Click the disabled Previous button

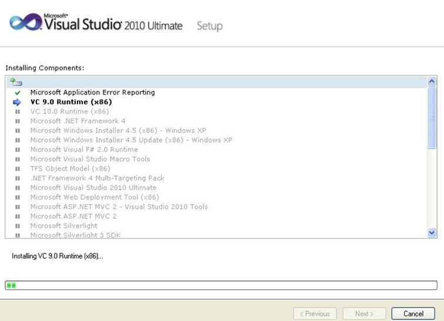pyautogui.click(x=315, y=313)
